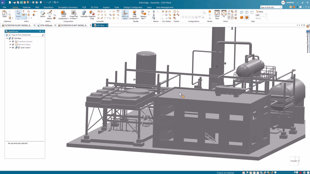Open the Insert Component dropdown arrow
The width and height of the screenshot is (310, 174).
(68, 19)
